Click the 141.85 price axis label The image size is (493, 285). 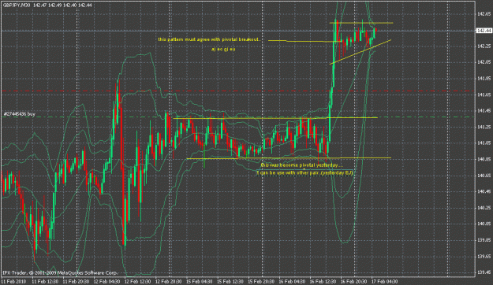484,78
